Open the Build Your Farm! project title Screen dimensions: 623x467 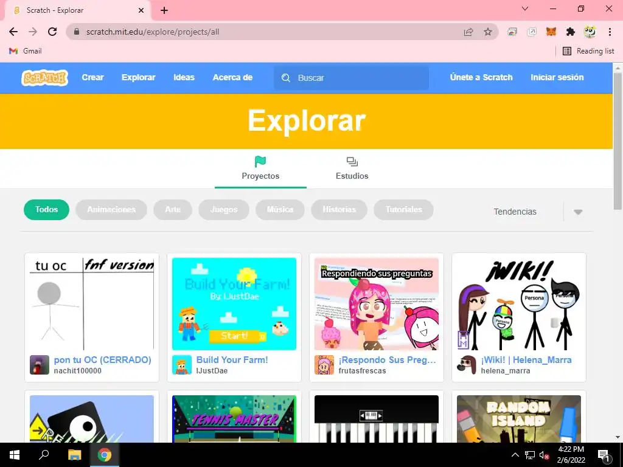[232, 360]
